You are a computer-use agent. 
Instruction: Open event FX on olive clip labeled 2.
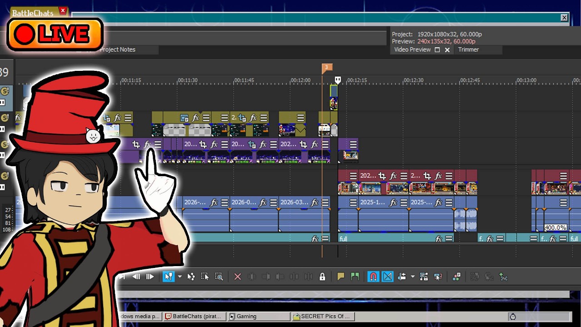click(253, 118)
